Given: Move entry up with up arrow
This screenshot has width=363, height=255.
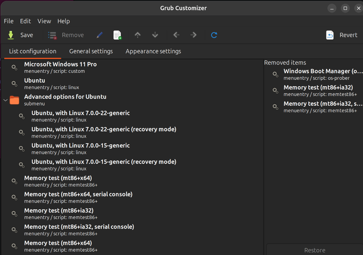Looking at the screenshot, I should [138, 35].
